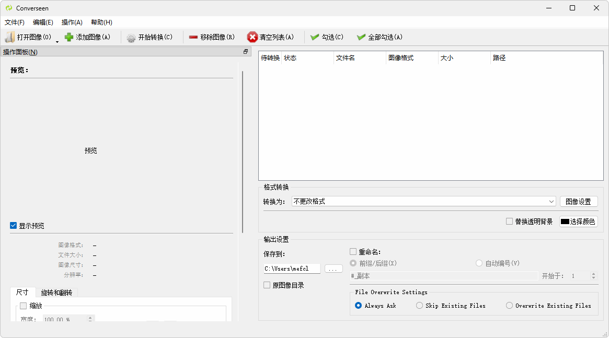Click the green plus 添加图像 icon

click(x=69, y=37)
